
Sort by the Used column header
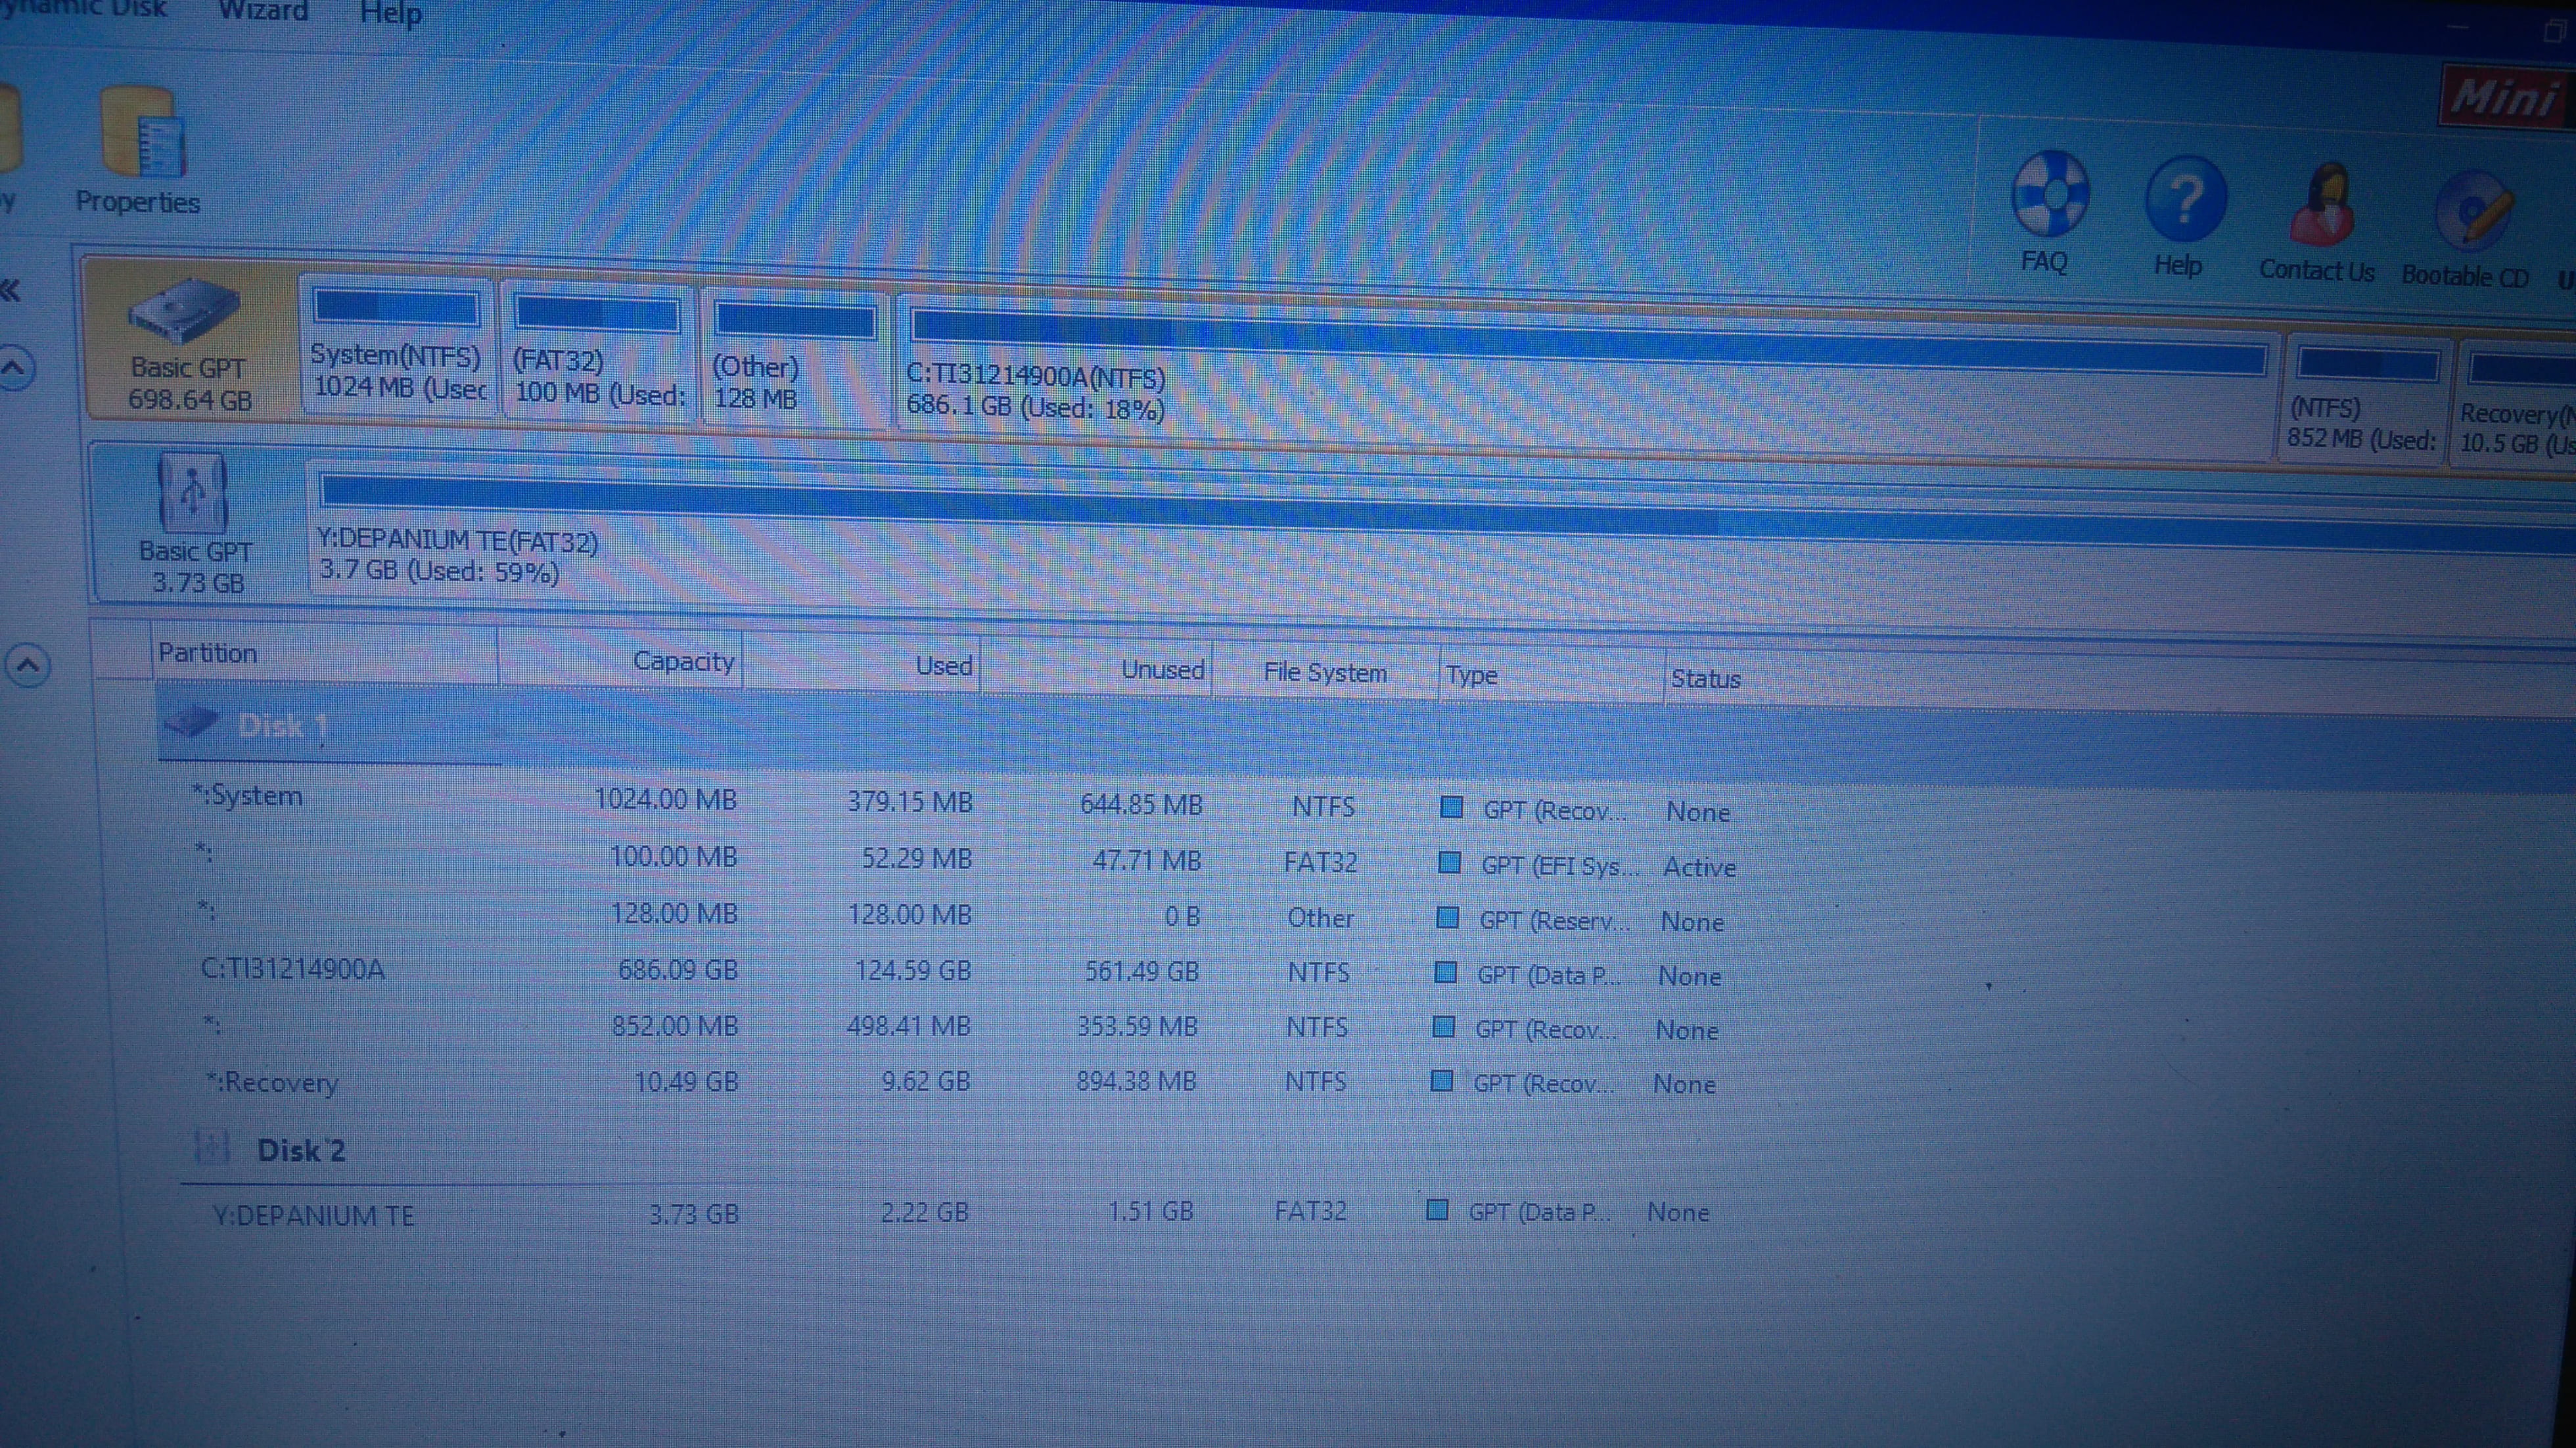pos(862,665)
